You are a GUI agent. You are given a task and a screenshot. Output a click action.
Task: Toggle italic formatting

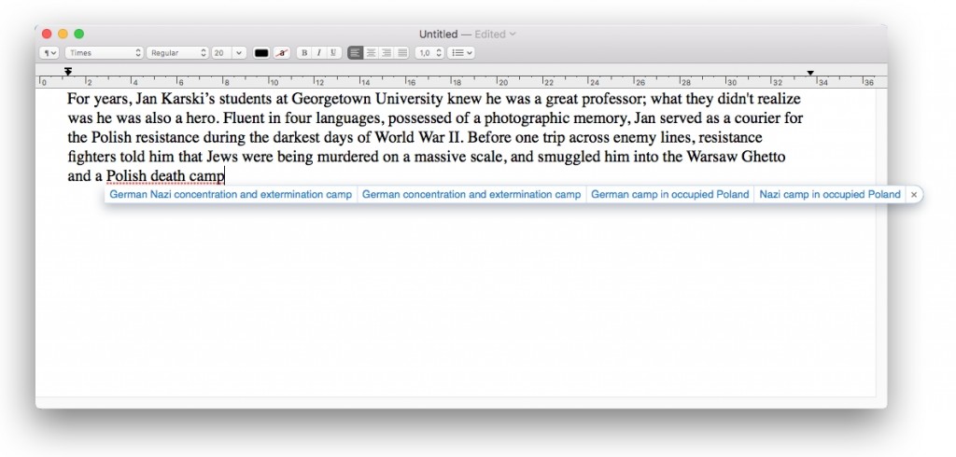tap(318, 53)
